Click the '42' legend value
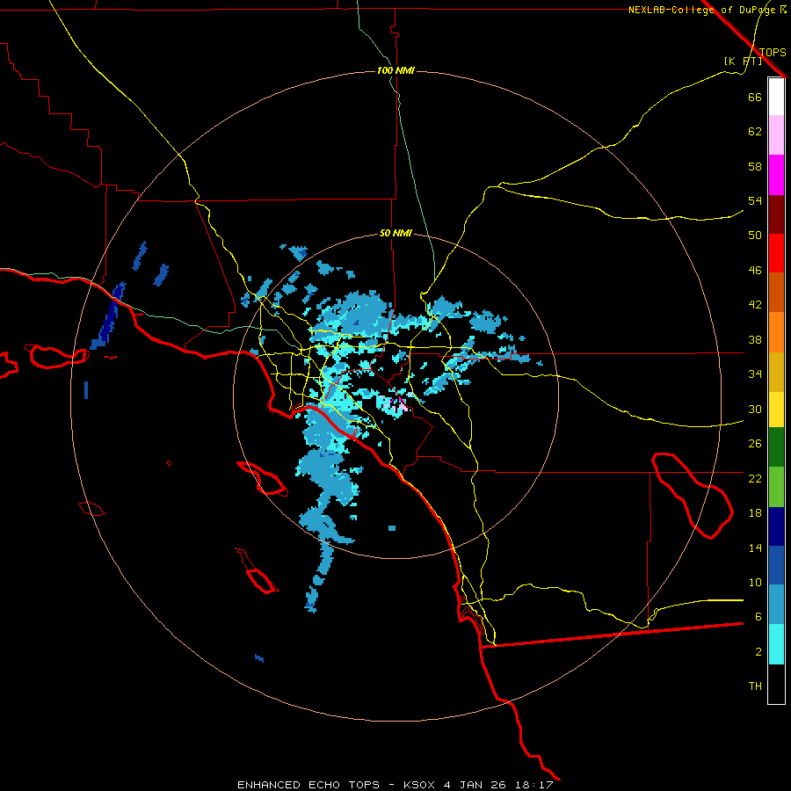Viewport: 791px width, 791px height. click(755, 304)
